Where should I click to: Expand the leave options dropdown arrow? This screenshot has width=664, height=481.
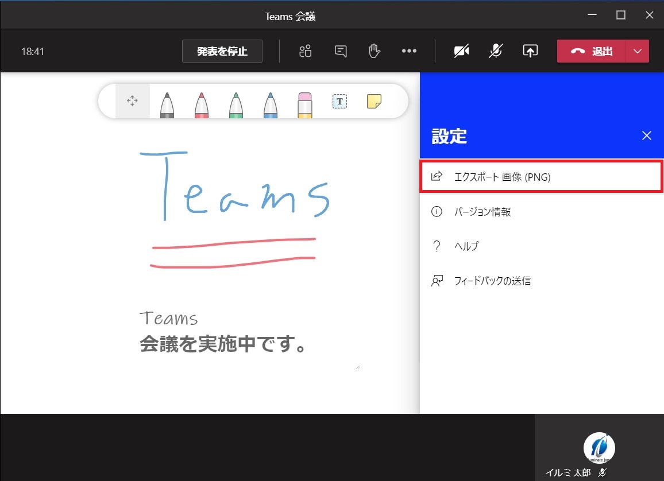[x=638, y=51]
